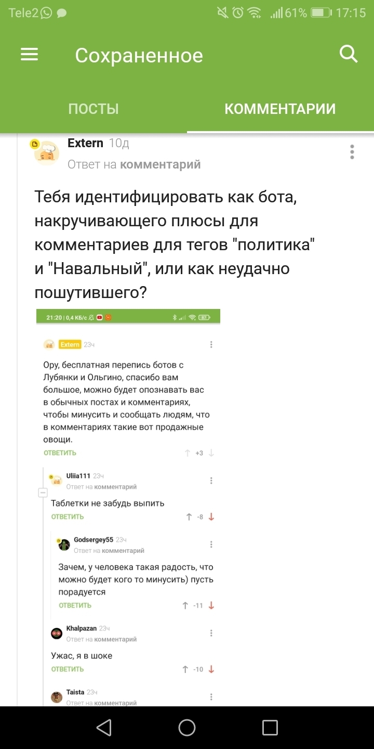Tap the WhatsApp notification icon
The image size is (374, 749).
pos(46,13)
